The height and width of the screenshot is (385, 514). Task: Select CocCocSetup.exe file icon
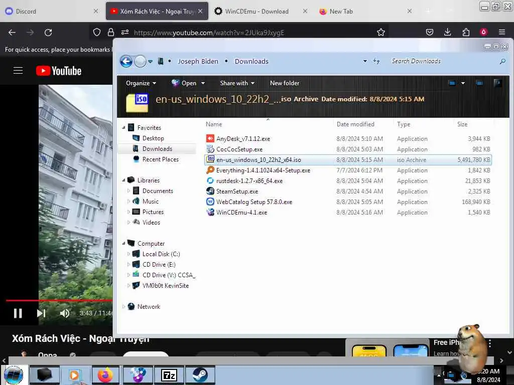[210, 149]
